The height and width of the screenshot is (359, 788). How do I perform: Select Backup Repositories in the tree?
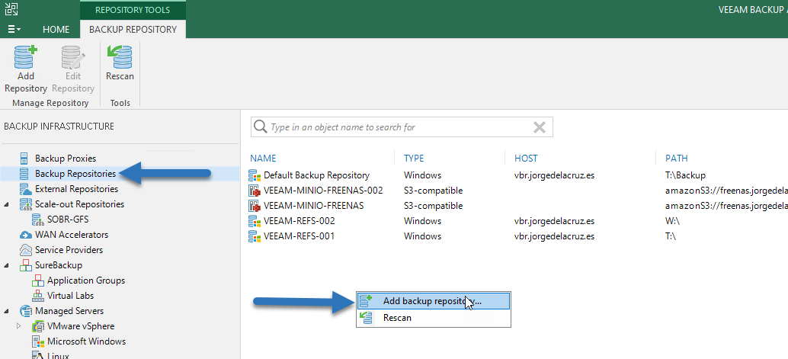pyautogui.click(x=75, y=174)
